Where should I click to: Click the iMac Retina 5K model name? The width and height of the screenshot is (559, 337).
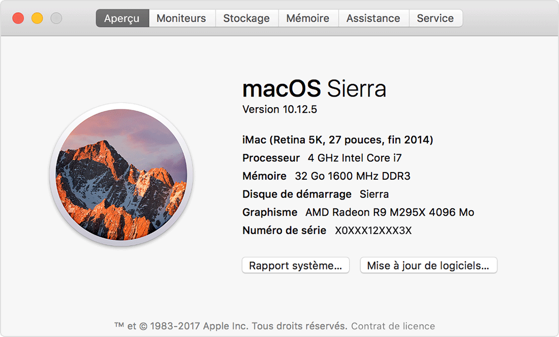coord(337,140)
